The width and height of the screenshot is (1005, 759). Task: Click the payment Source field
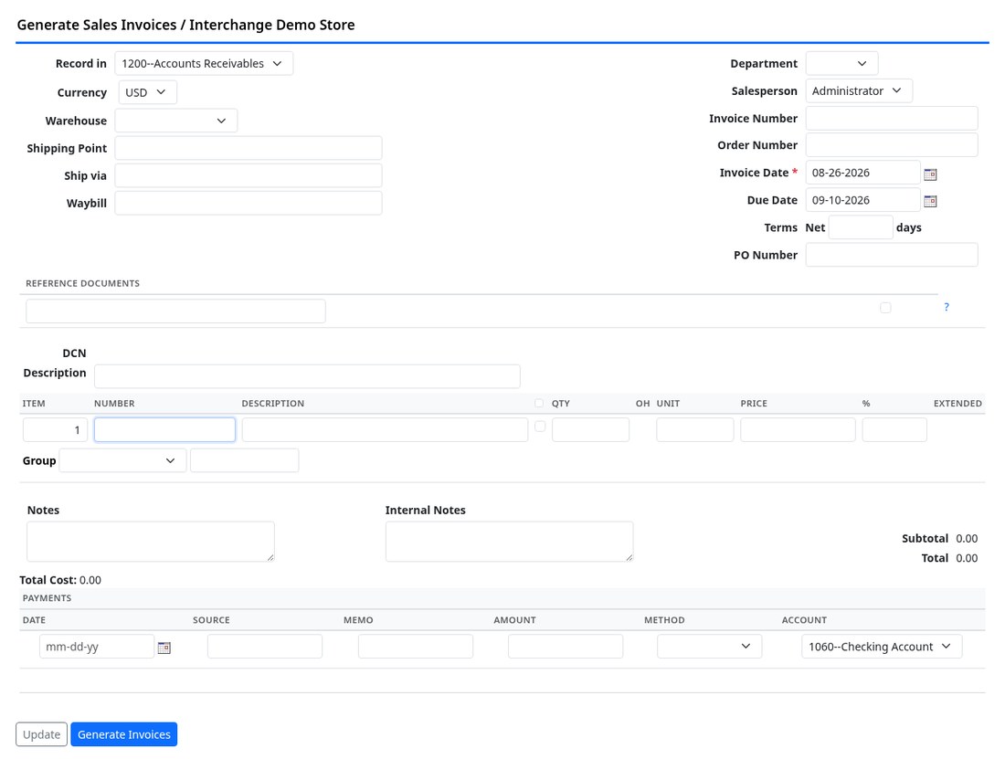265,647
